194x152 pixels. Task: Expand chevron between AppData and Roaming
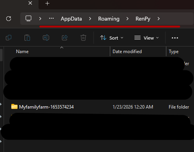tap(90, 19)
